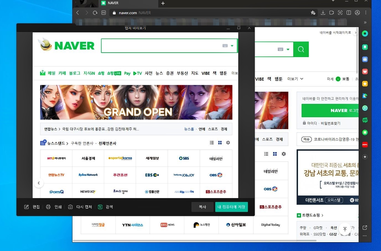Reload the NAVER page
The height and width of the screenshot is (251, 381).
tap(95, 13)
